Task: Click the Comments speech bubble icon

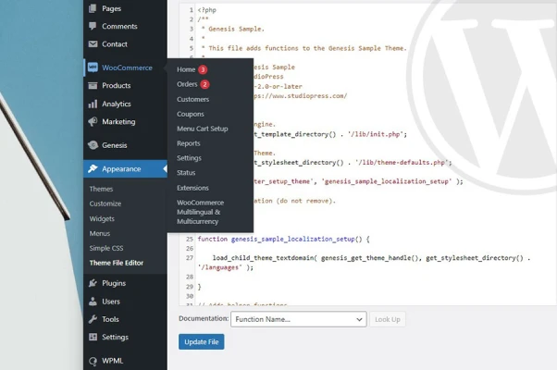Action: [93, 26]
